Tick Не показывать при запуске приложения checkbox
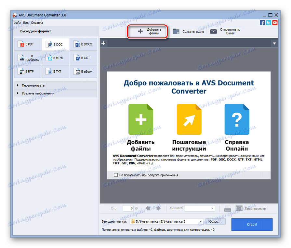The width and height of the screenshot is (291, 248). (x=116, y=175)
